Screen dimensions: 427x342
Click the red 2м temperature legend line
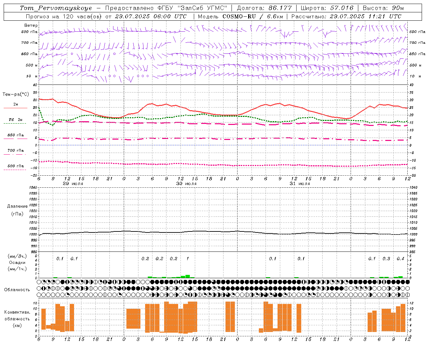15,108
